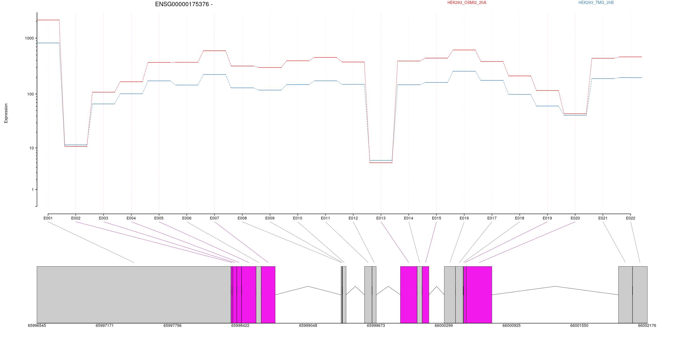Click exon label E007
Image resolution: width=678 pixels, height=339 pixels.
[214, 218]
